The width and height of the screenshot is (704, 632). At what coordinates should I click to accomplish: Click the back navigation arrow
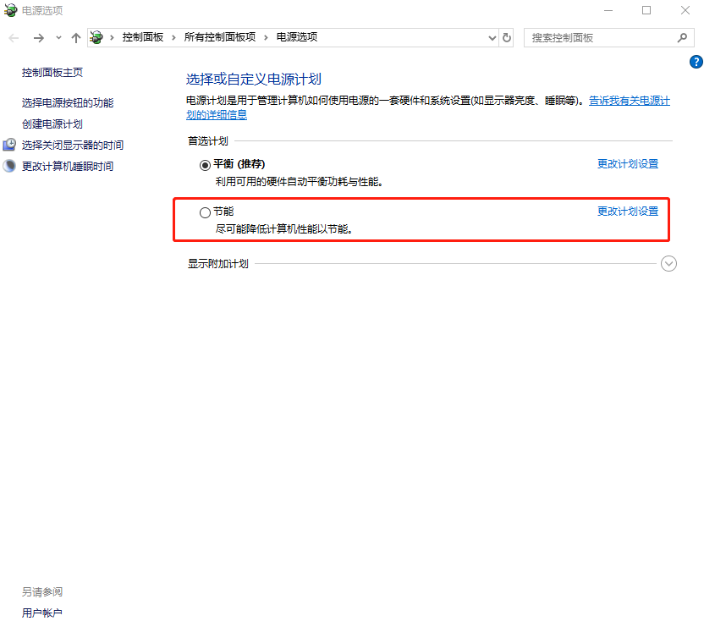[x=14, y=38]
